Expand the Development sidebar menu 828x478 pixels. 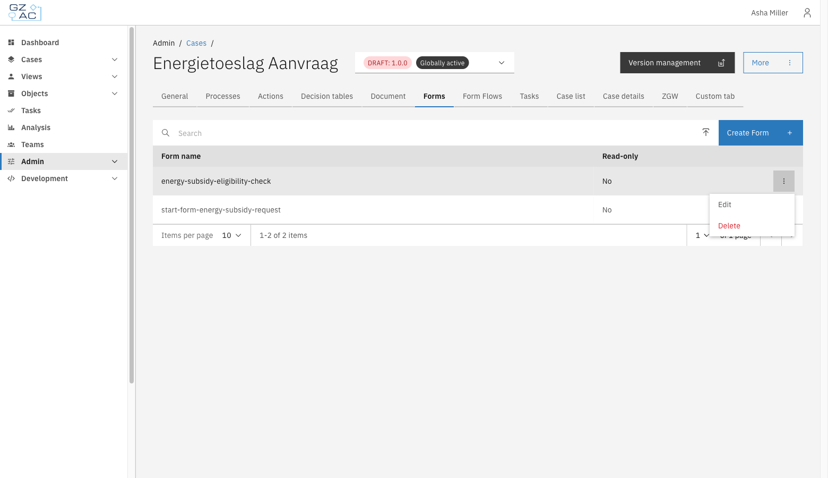coord(115,178)
